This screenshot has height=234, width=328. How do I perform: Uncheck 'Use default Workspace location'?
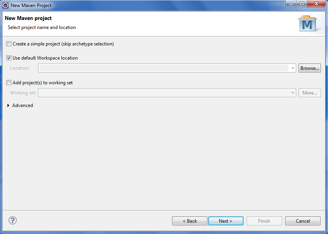[8, 58]
